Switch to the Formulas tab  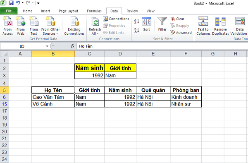(x=94, y=11)
